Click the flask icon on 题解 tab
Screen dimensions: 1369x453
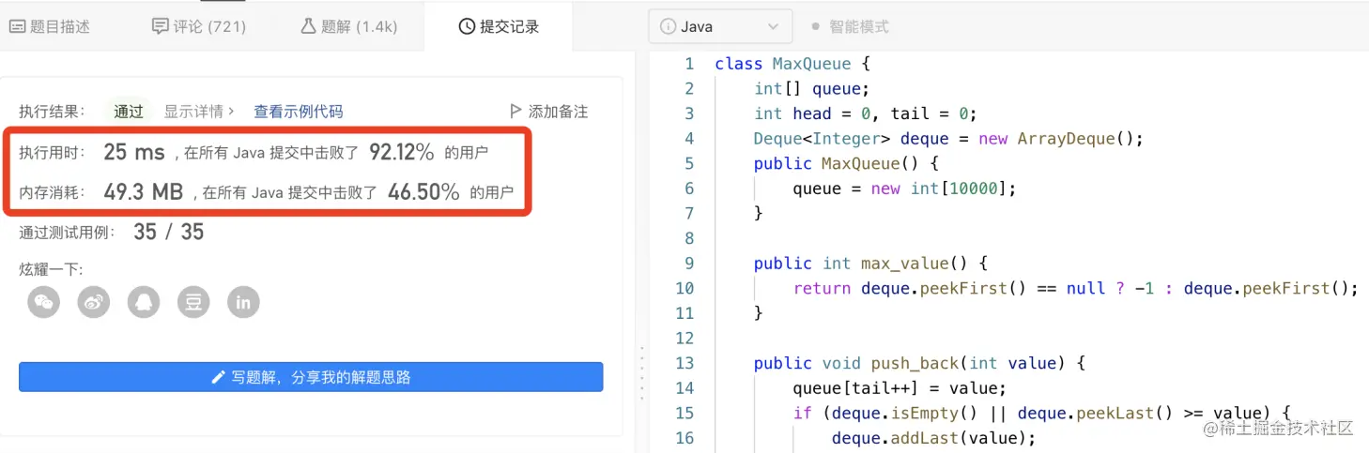coord(308,26)
